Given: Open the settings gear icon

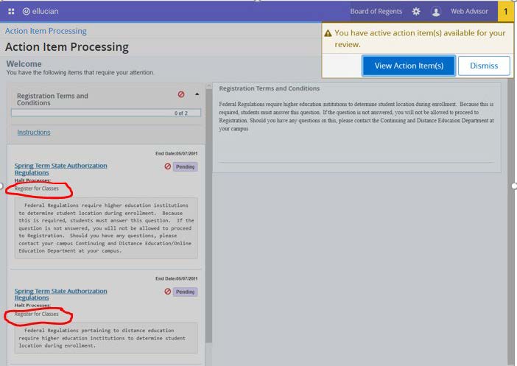Looking at the screenshot, I should [x=416, y=11].
